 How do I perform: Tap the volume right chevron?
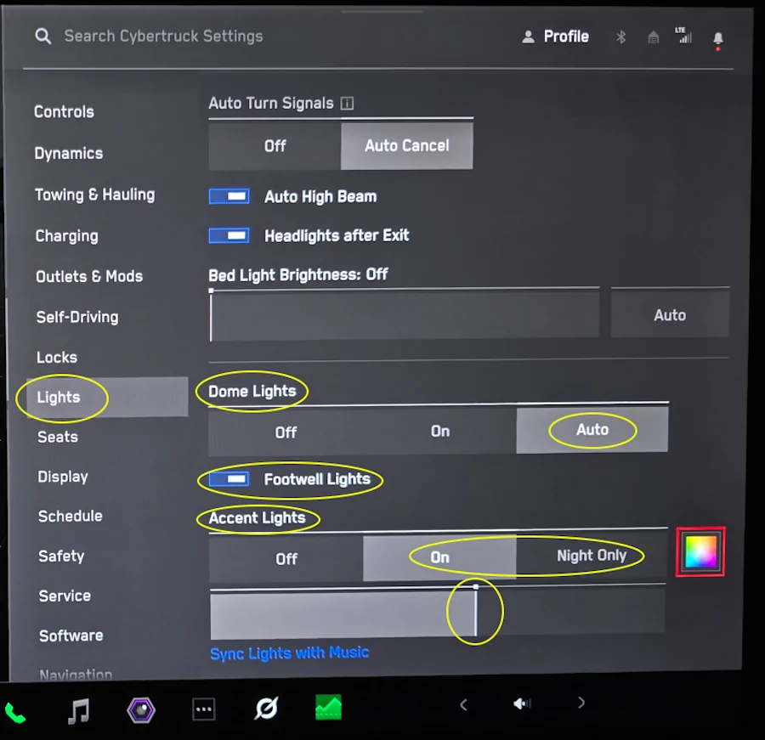click(x=581, y=703)
